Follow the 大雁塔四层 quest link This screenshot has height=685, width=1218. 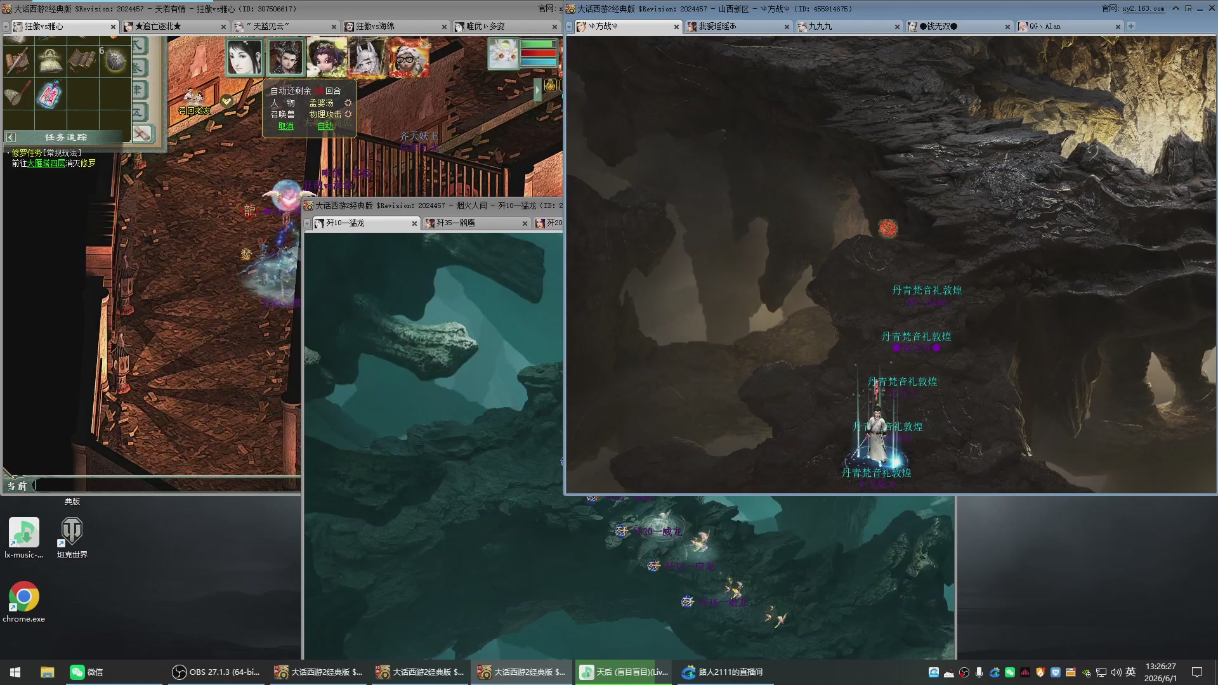coord(46,164)
